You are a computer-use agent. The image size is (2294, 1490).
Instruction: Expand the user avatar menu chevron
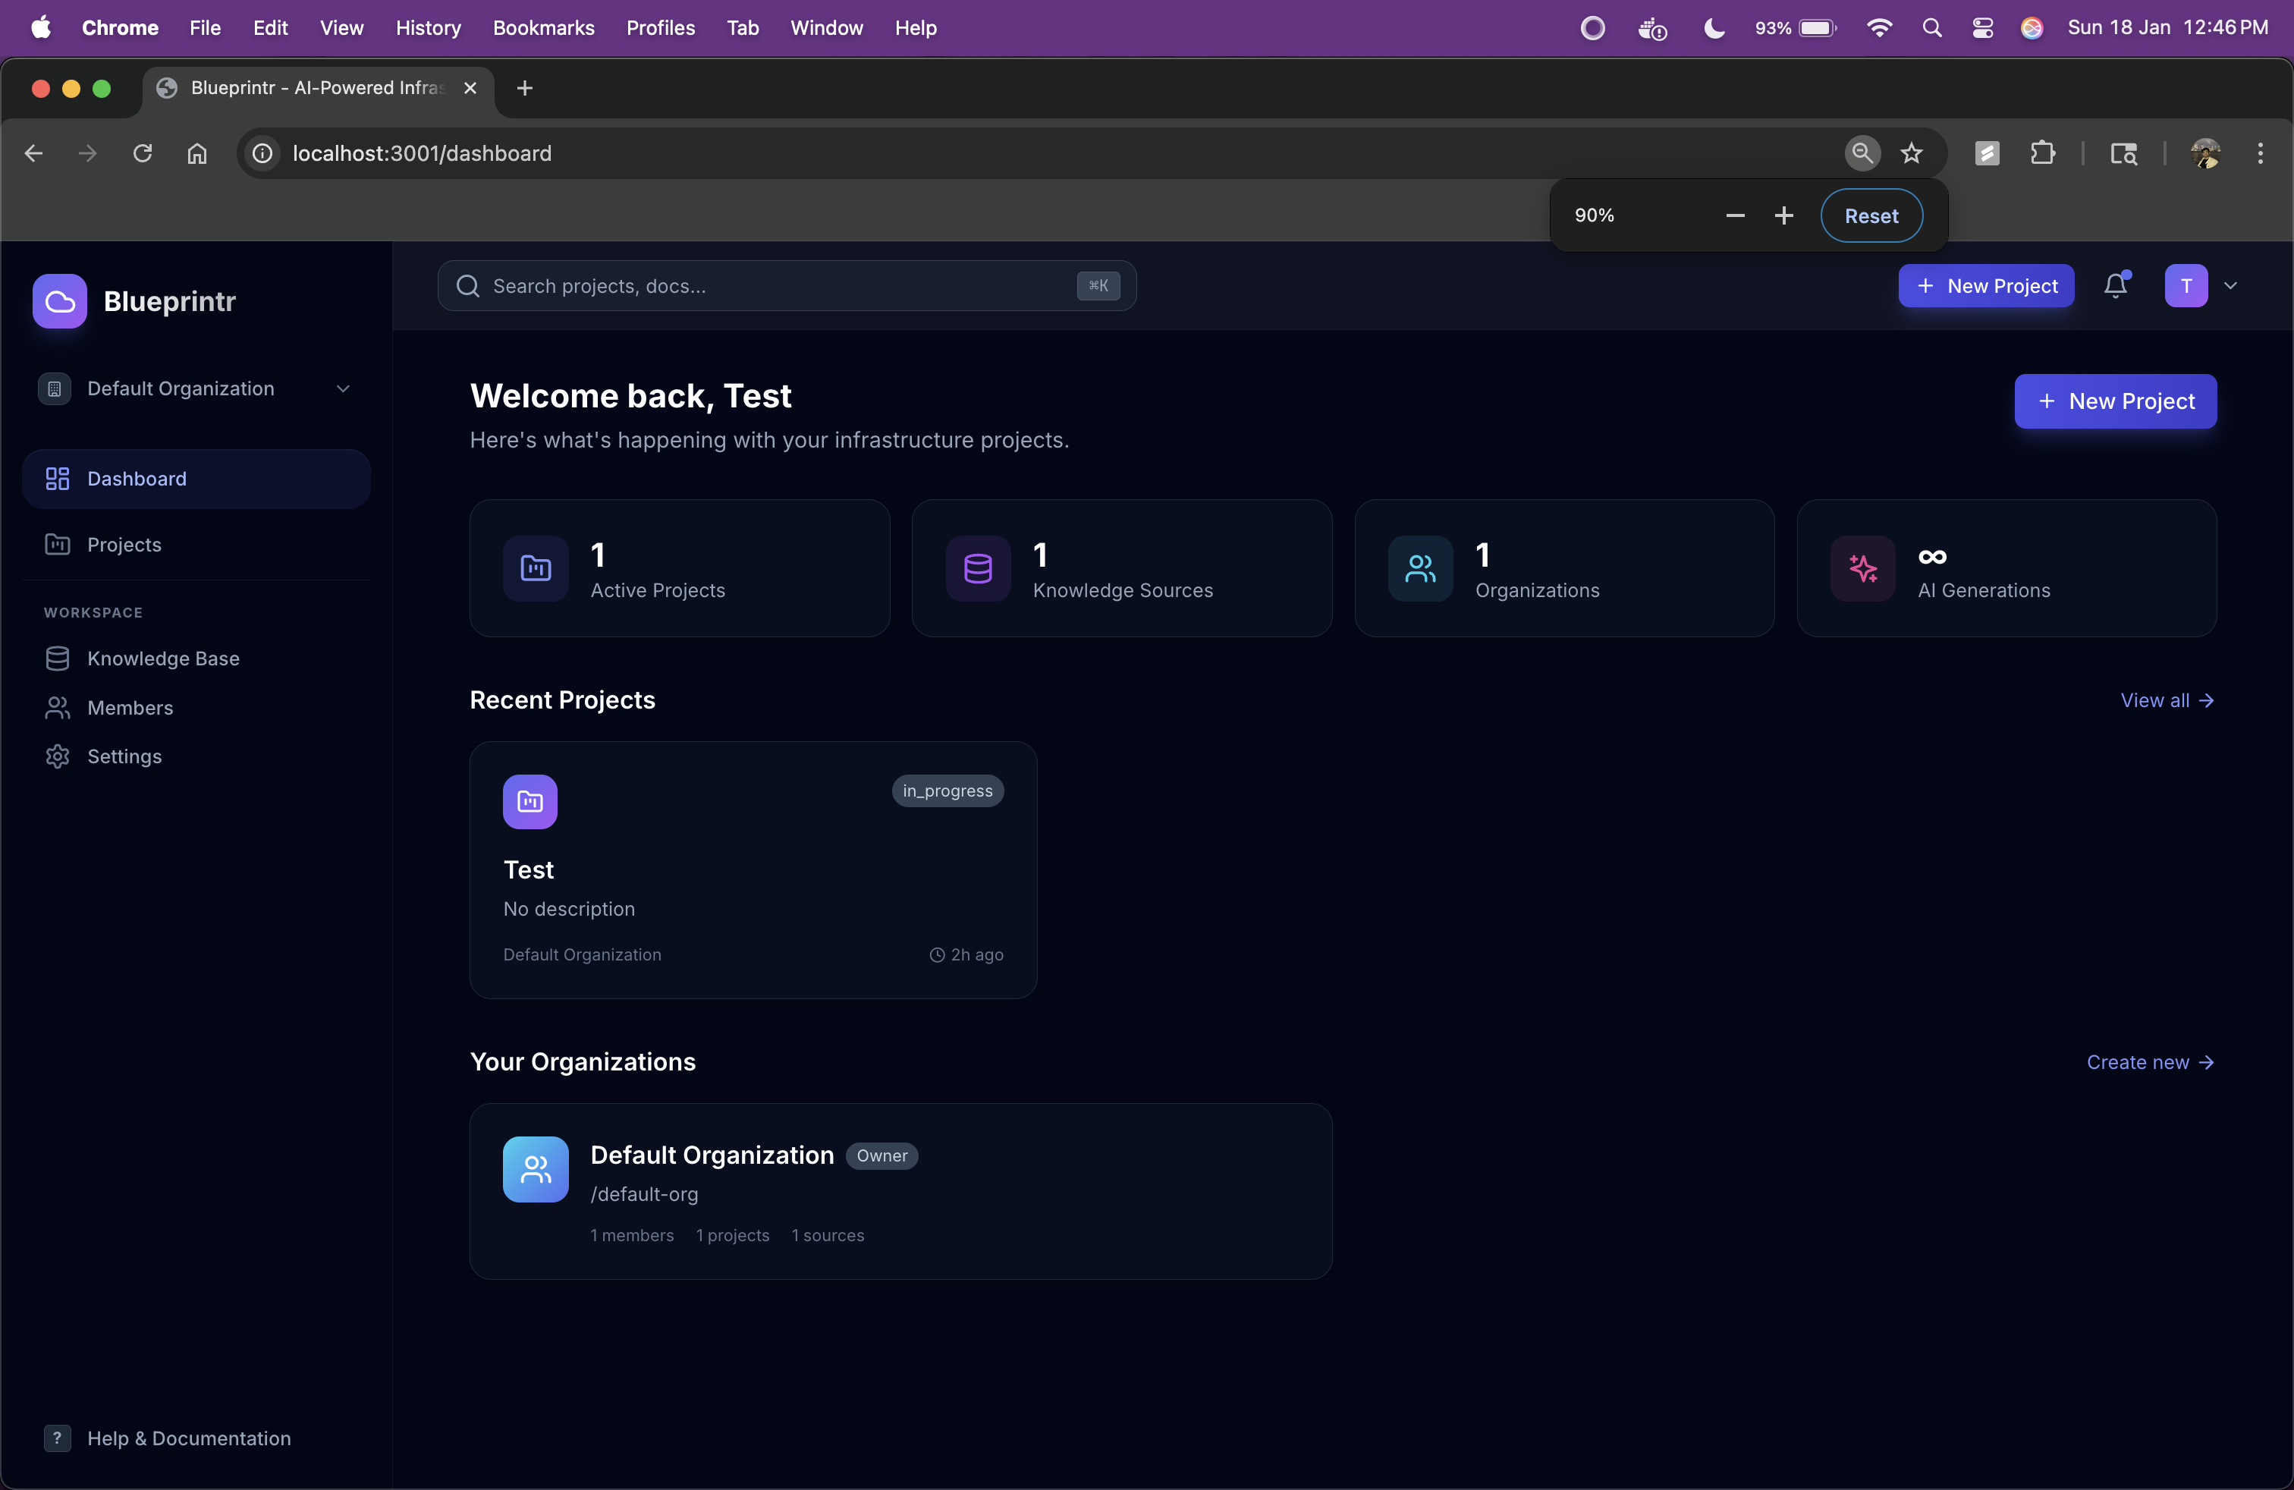[x=2230, y=285]
